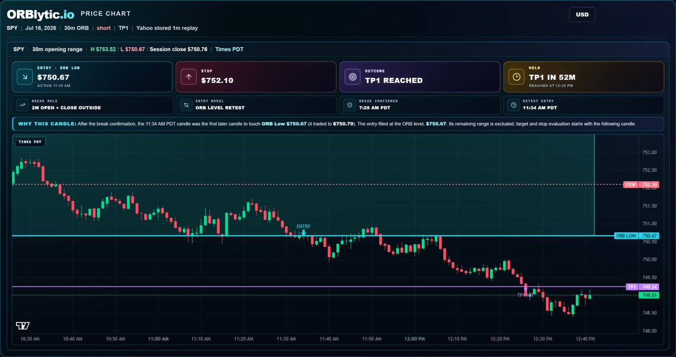The width and height of the screenshot is (676, 357).
Task: Click the 748.00 price axis label
Action: pyautogui.click(x=650, y=331)
